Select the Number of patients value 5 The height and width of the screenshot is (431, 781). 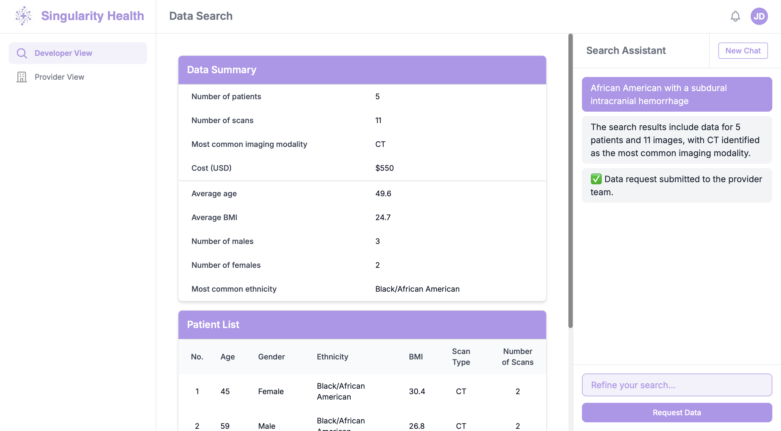click(377, 97)
